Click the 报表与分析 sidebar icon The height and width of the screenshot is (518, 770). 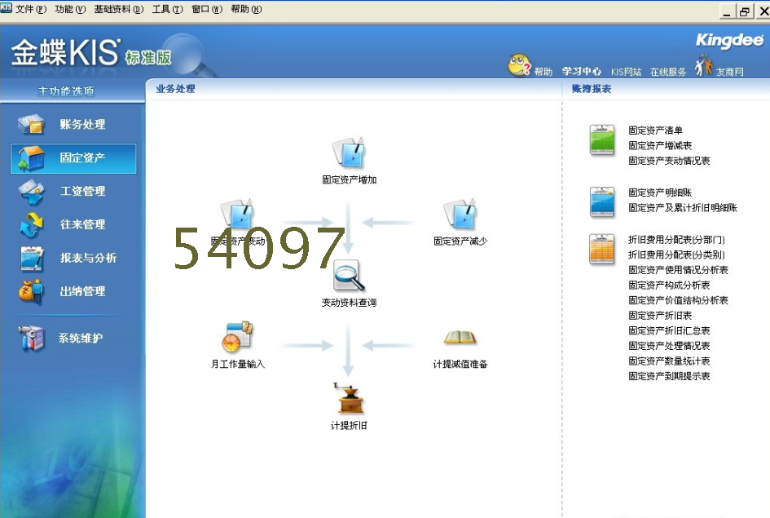point(32,258)
